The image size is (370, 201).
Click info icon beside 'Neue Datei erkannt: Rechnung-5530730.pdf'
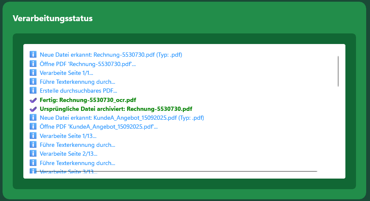pyautogui.click(x=33, y=55)
